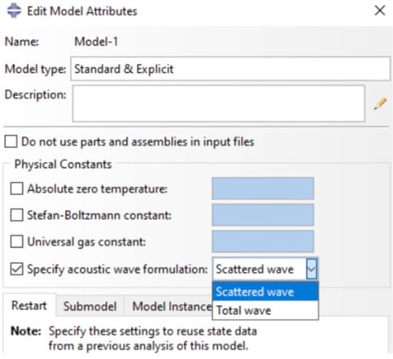Screen dimensions: 393x359
Task: Toggle the acoustic wave formulation dropdown arrow
Action: click(312, 269)
